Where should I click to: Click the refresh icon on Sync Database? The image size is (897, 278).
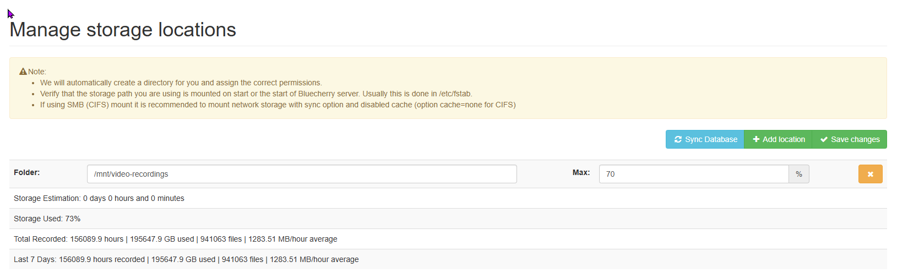(x=678, y=140)
